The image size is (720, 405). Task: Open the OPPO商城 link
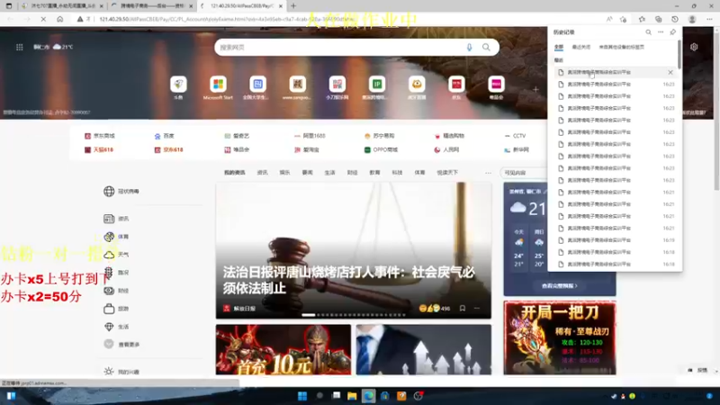tap(381, 149)
